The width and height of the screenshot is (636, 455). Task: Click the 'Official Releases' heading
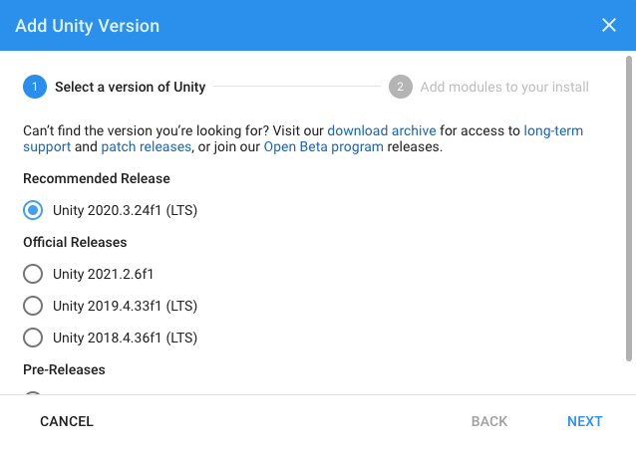pos(75,242)
